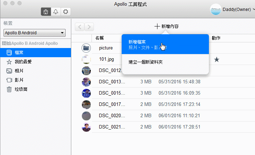255x155 pixels.
Task: Go forward with right arrow button
Action: pos(89,27)
